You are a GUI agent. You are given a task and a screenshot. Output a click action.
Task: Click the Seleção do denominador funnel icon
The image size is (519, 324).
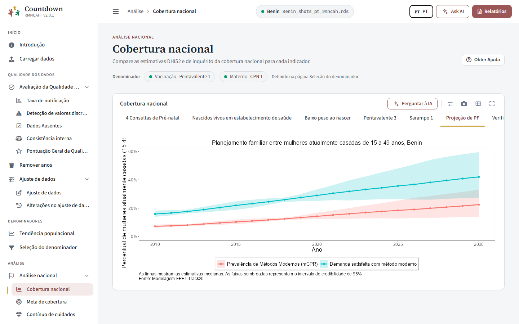click(12, 248)
